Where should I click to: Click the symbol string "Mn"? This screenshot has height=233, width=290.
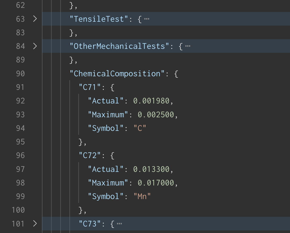click(142, 196)
